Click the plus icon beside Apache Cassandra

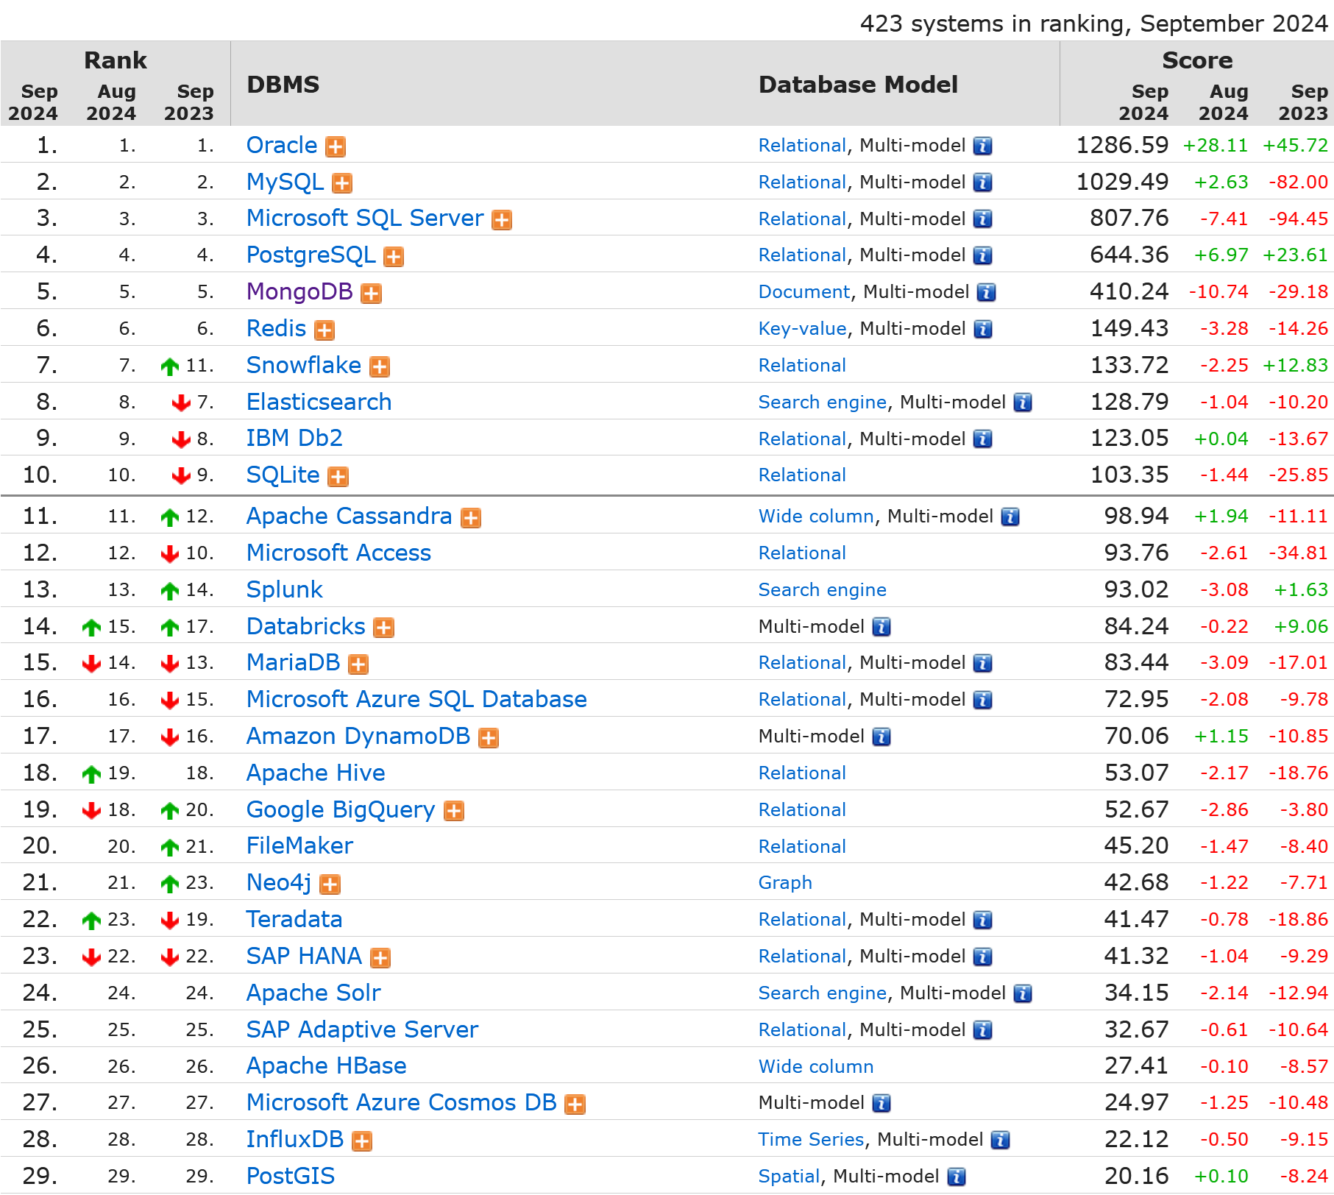[x=471, y=518]
